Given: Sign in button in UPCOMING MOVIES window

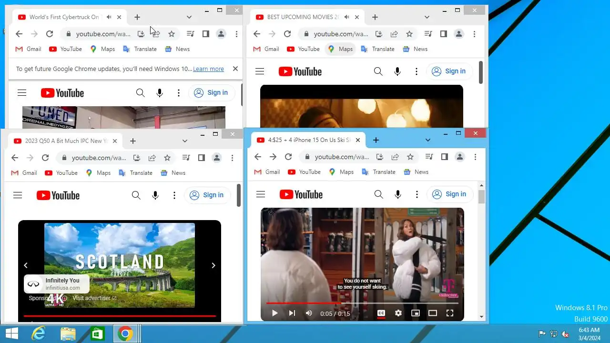Looking at the screenshot, I should pyautogui.click(x=449, y=71).
